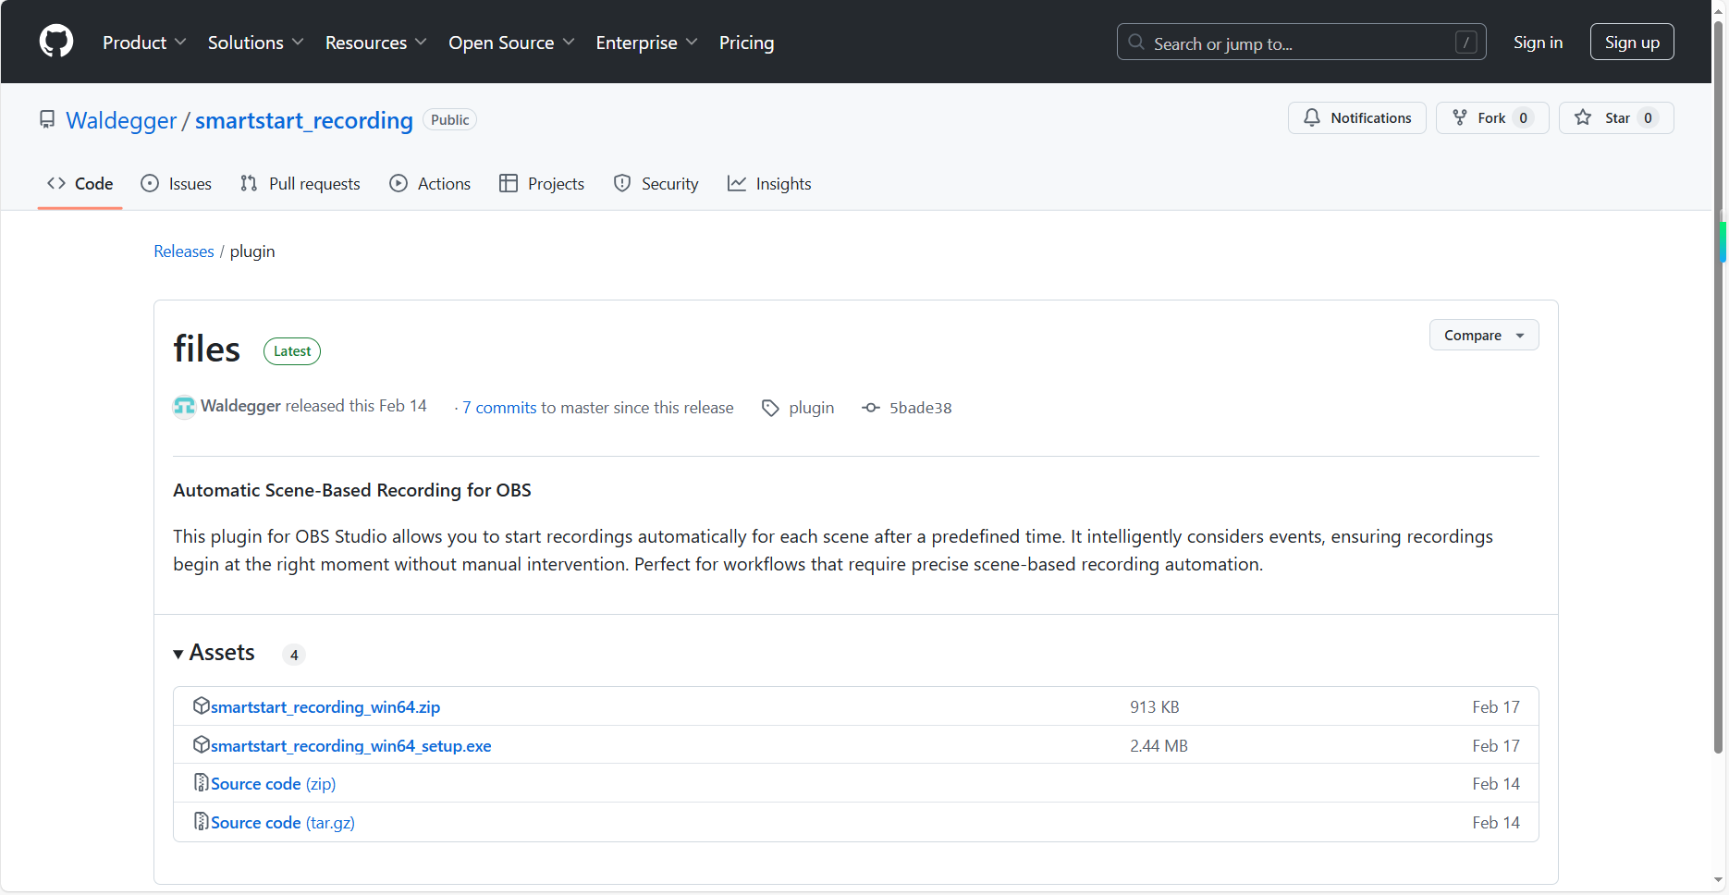Click the Pull requests branch icon
The image size is (1729, 895).
click(249, 183)
